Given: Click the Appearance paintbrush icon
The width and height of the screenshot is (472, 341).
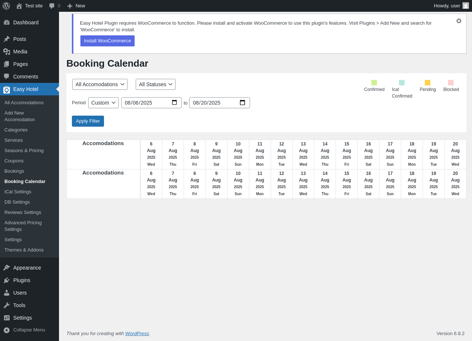Looking at the screenshot, I should point(7,268).
